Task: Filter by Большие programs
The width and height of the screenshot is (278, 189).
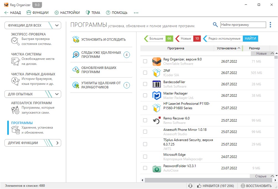Action: [158, 39]
